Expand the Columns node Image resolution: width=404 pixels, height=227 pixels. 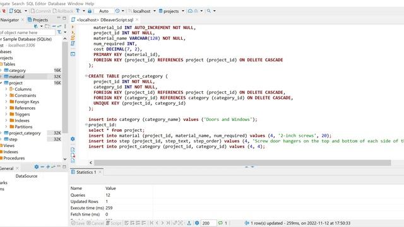[x=6, y=89]
